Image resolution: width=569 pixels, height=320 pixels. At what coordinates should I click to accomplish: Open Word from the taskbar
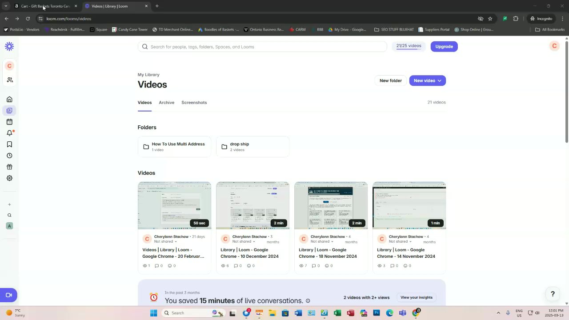click(x=298, y=313)
